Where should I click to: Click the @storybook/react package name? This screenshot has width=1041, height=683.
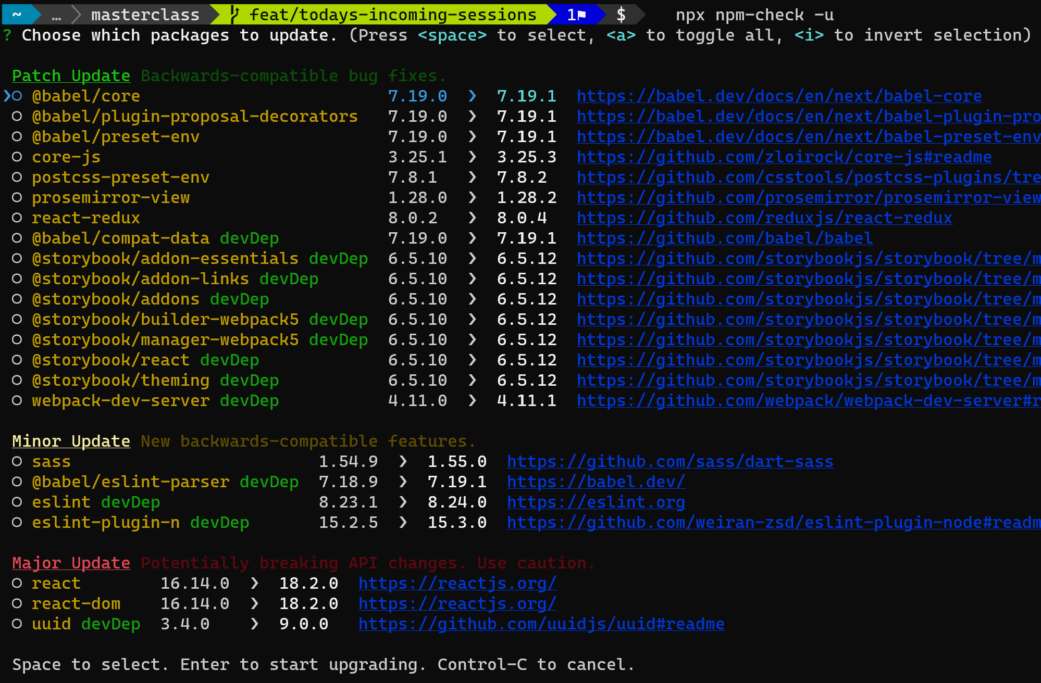pyautogui.click(x=110, y=360)
